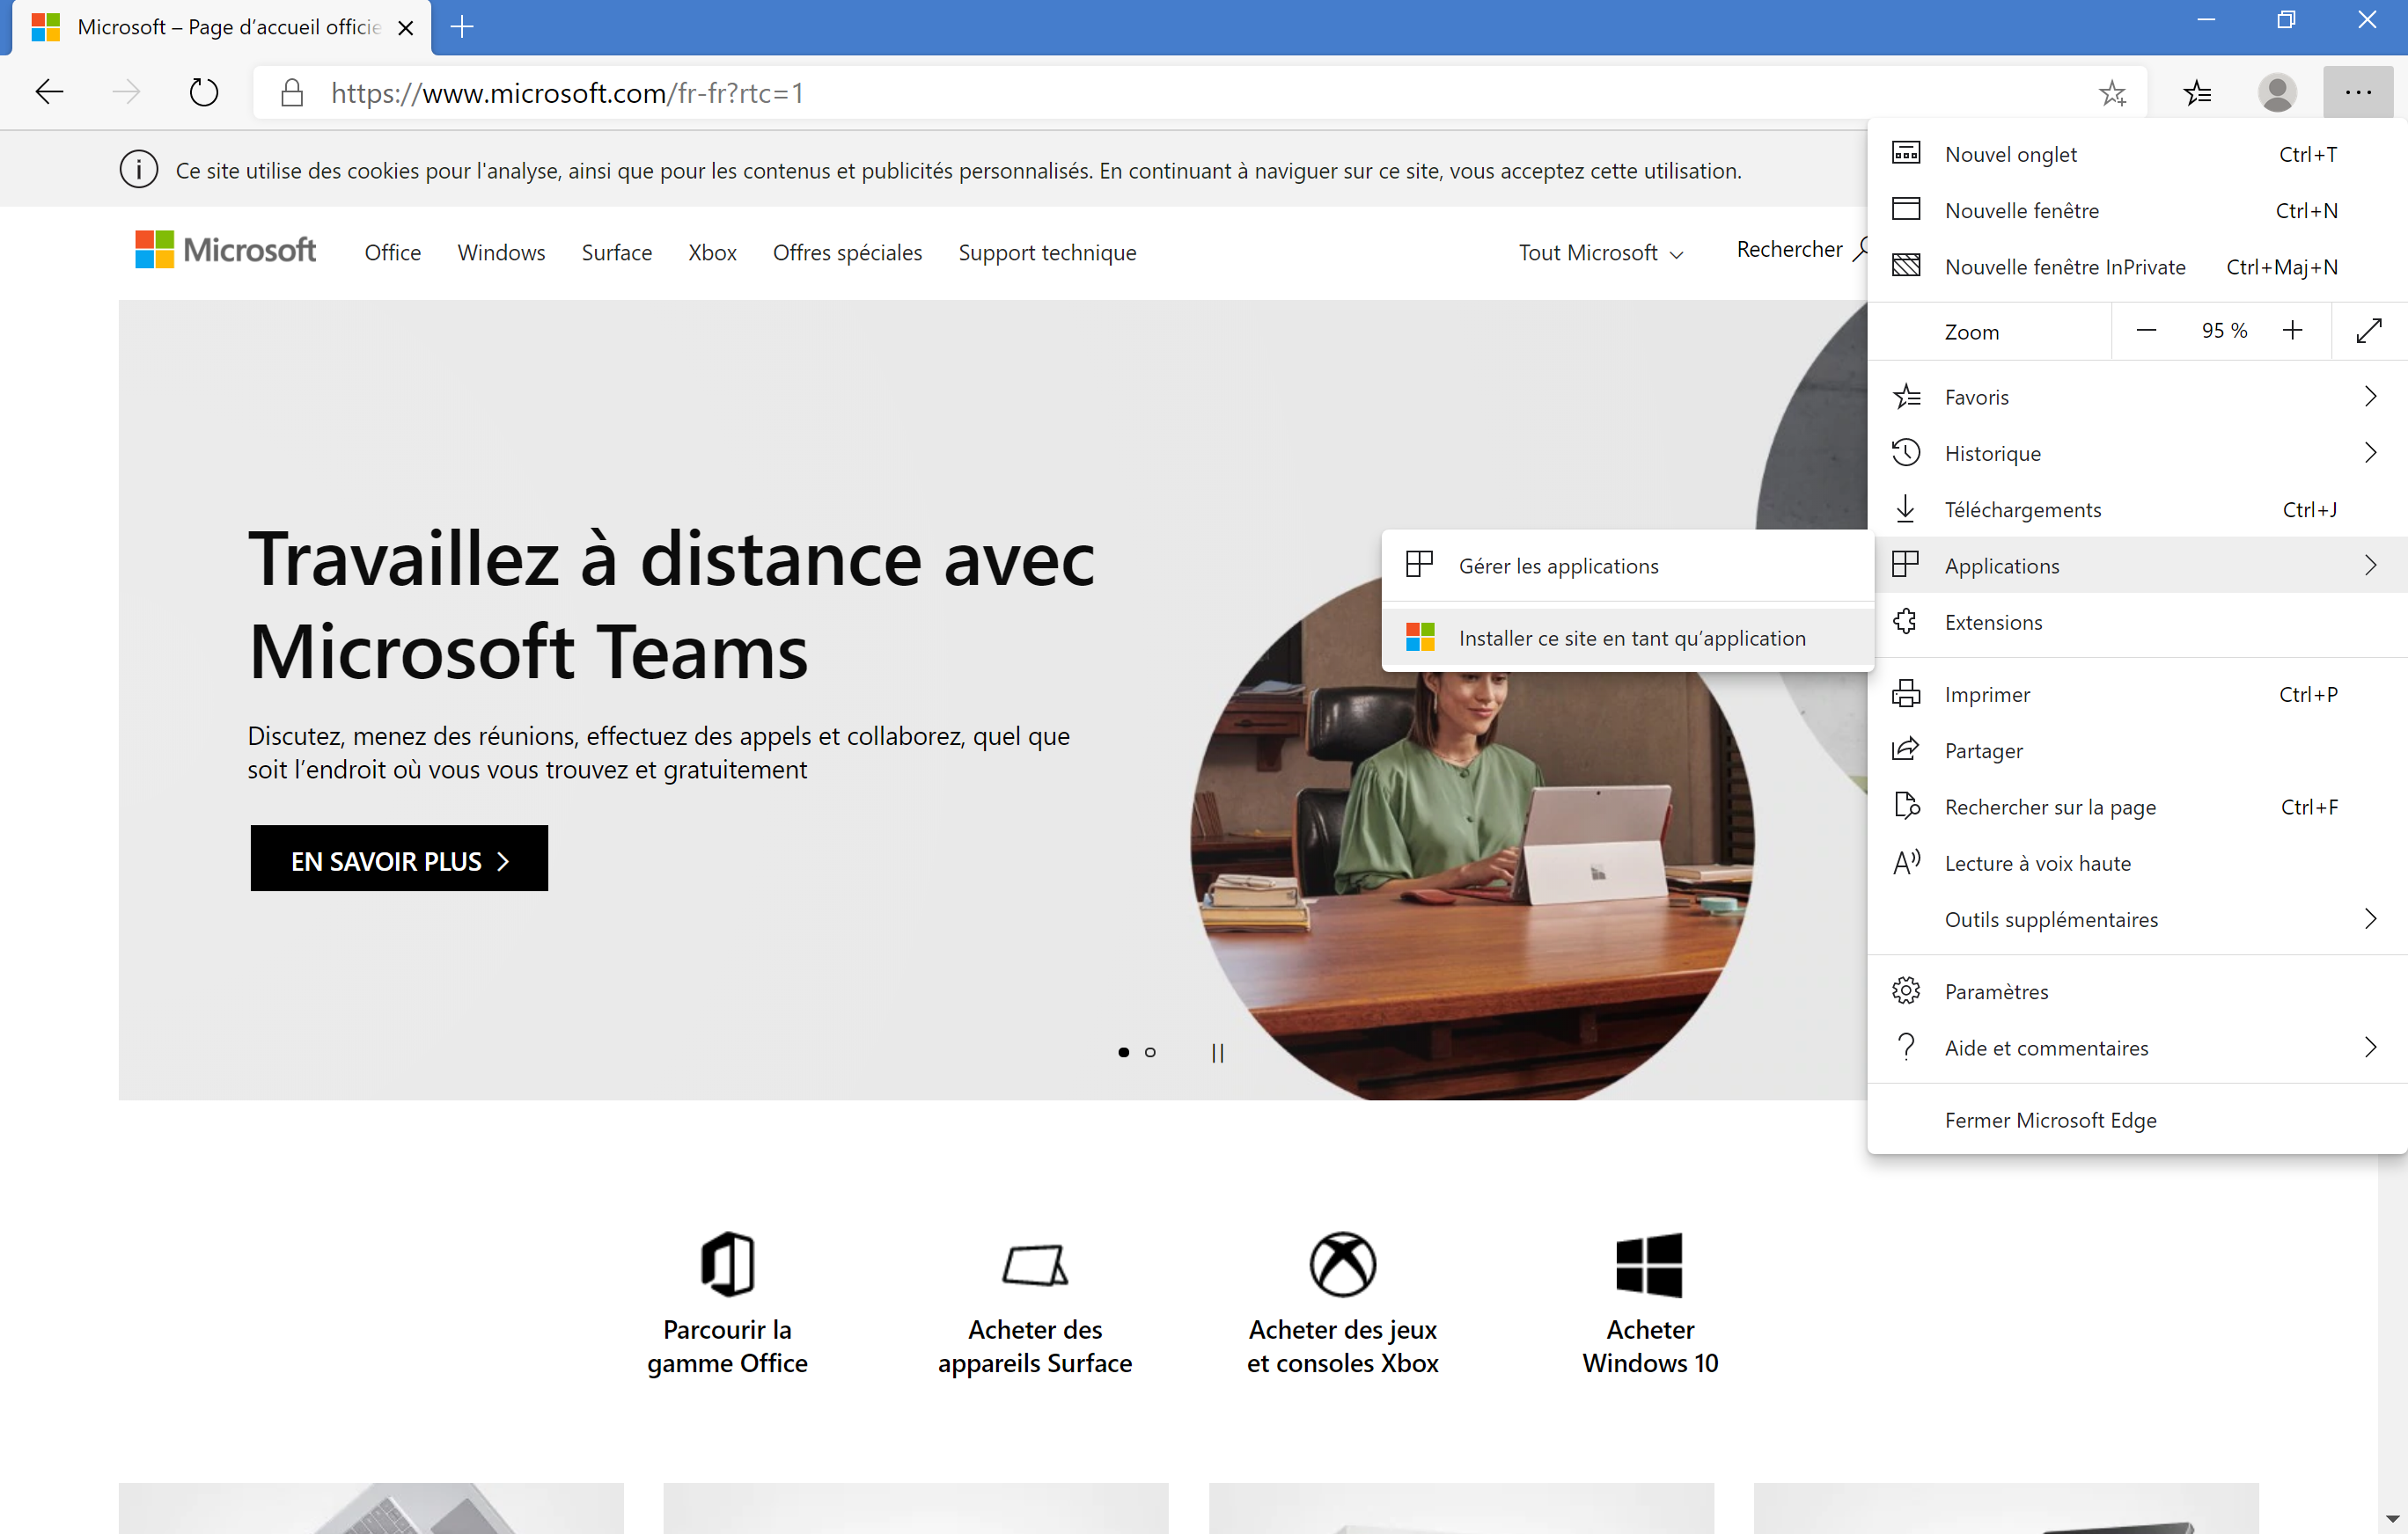Image resolution: width=2408 pixels, height=1534 pixels.
Task: Increase zoom with the plus button
Action: pos(2292,331)
